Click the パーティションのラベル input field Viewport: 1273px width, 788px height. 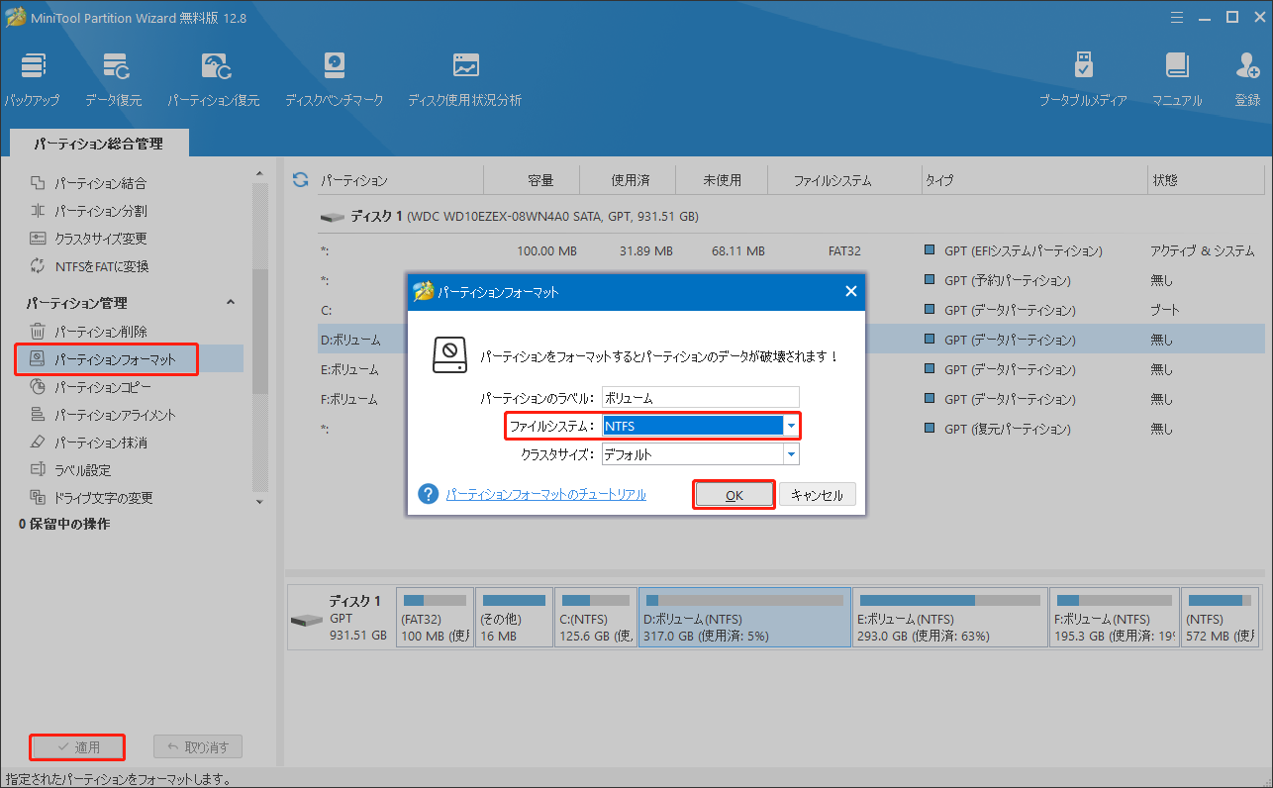[701, 398]
